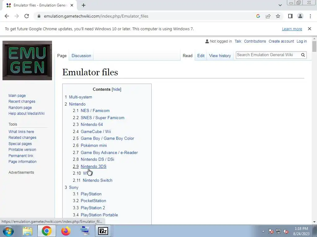This screenshot has height=237, width=317.
Task: Jump to PocketStation section
Action: 93,201
